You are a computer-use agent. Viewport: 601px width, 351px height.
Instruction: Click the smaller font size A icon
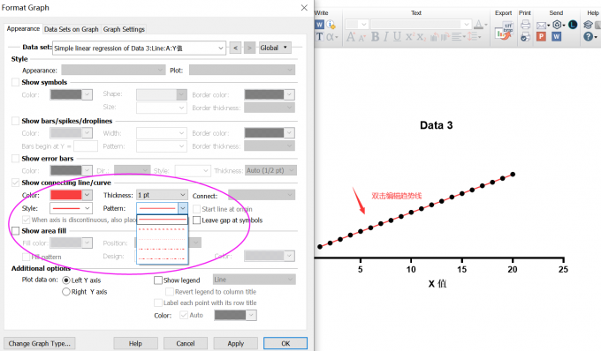(361, 37)
